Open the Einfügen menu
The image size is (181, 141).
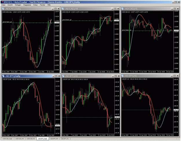[x=18, y=5]
